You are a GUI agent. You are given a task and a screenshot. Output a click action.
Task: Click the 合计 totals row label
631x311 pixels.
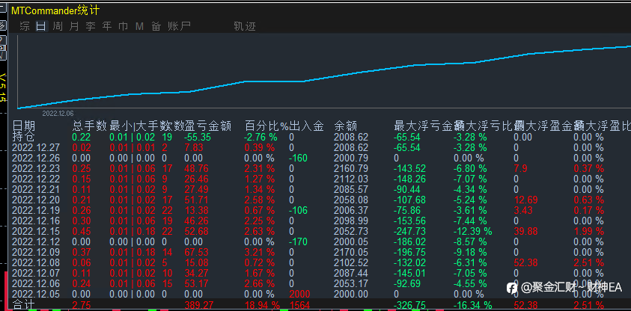coord(24,304)
